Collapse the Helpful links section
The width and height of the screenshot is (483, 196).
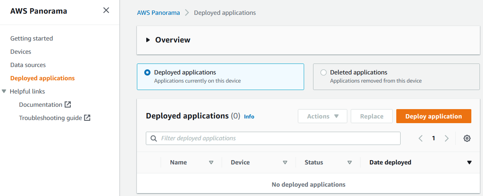point(4,91)
